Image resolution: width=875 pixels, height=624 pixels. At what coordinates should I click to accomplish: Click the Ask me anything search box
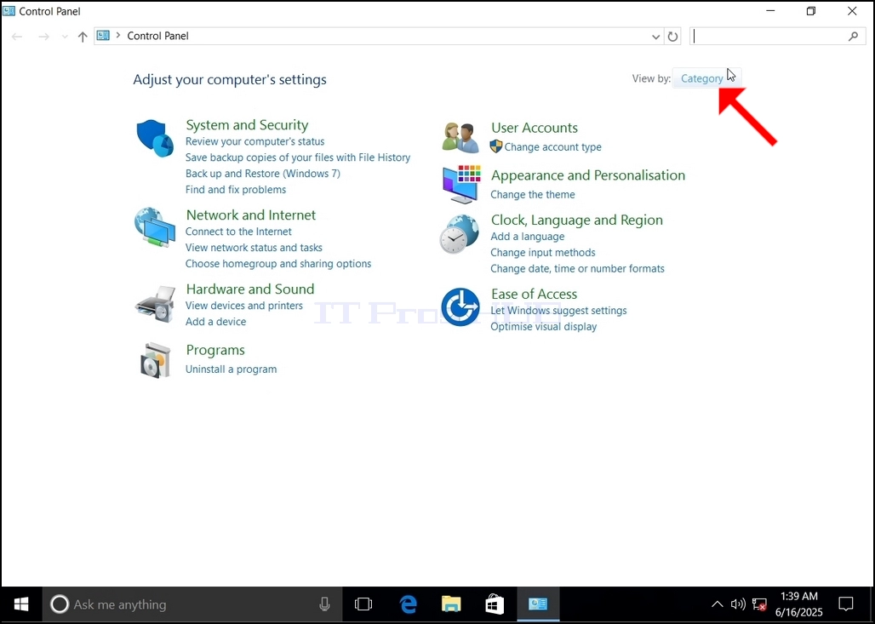click(192, 604)
